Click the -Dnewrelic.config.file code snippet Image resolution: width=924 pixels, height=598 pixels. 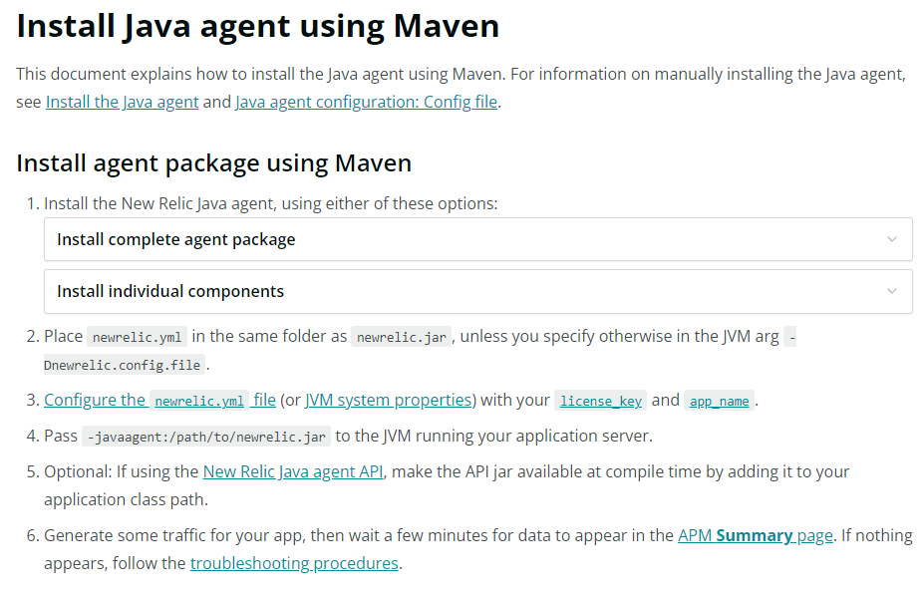click(125, 365)
